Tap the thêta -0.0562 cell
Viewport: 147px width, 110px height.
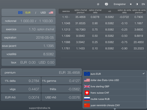(62, 89)
